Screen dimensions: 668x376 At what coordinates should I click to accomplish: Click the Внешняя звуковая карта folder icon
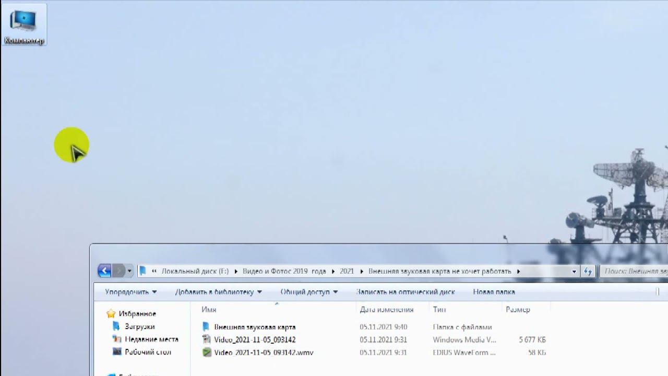point(207,327)
